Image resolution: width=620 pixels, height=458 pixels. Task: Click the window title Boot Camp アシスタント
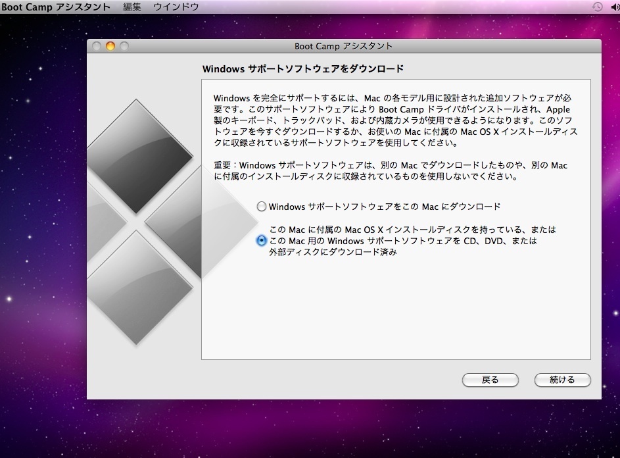pos(344,46)
